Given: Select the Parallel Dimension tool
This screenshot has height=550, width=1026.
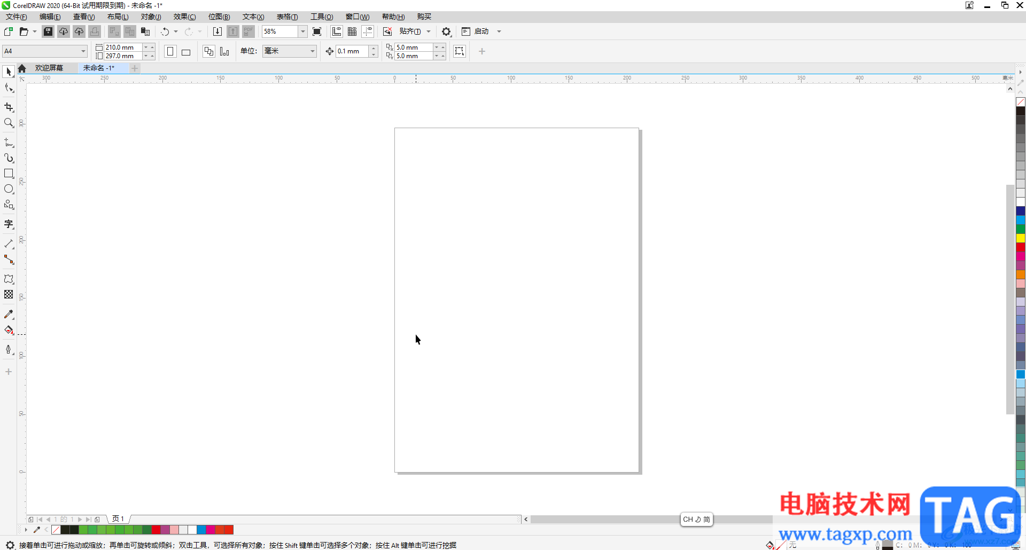Looking at the screenshot, I should point(9,244).
